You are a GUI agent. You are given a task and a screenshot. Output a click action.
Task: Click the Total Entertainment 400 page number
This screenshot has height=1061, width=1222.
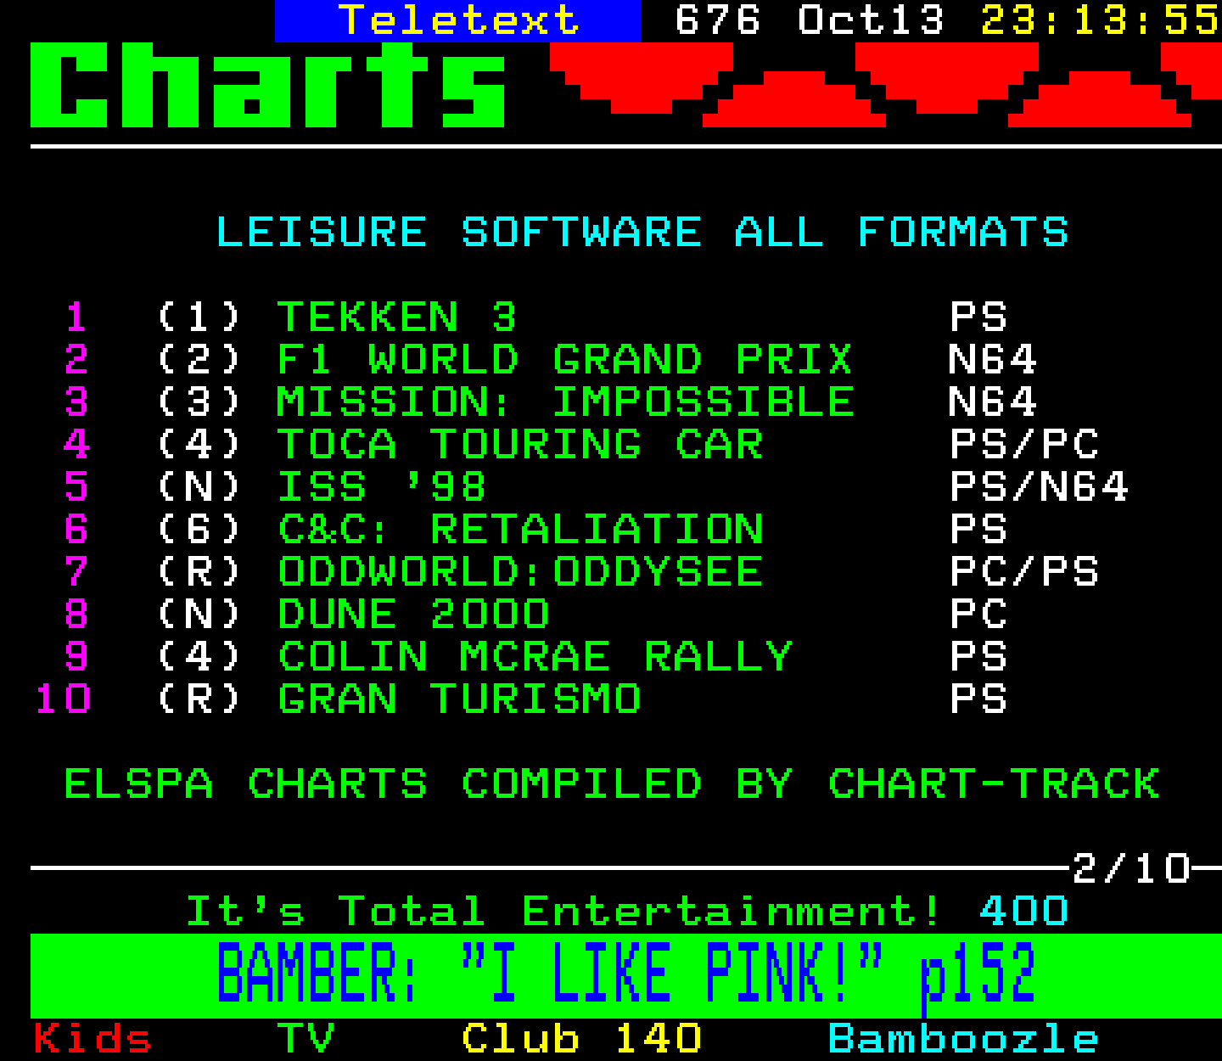tap(1023, 912)
